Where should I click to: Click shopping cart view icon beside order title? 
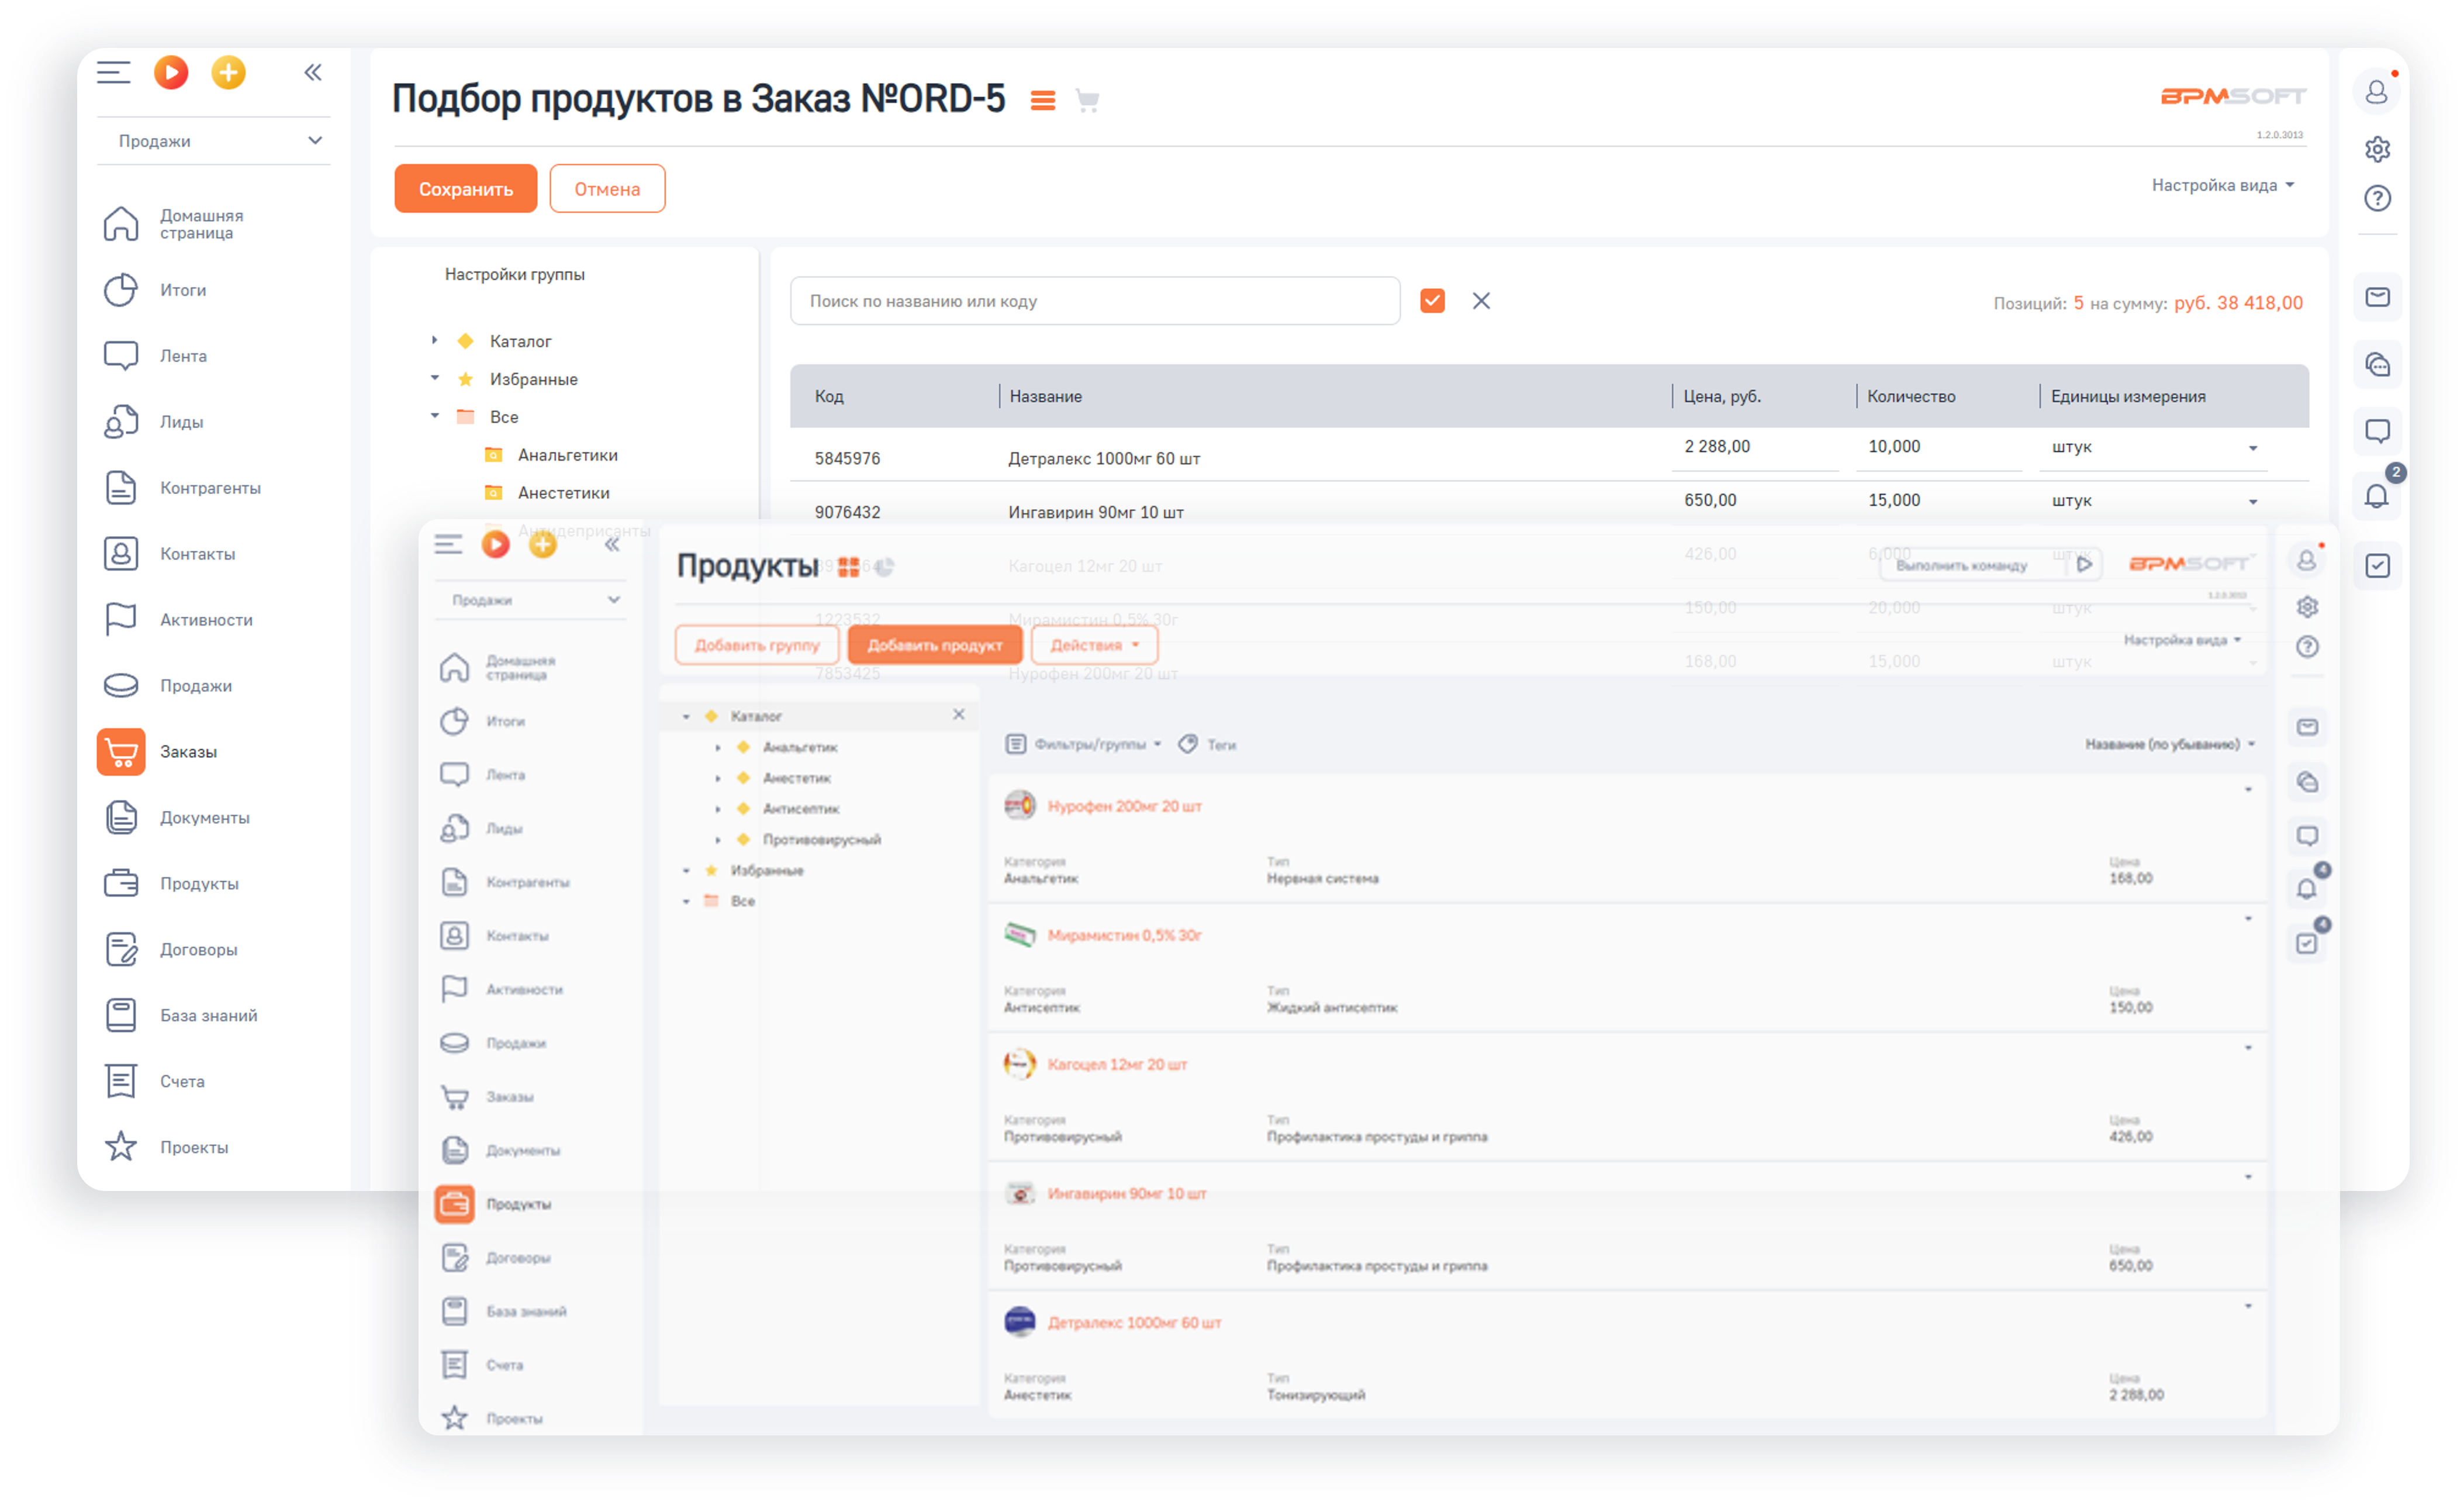click(1087, 100)
